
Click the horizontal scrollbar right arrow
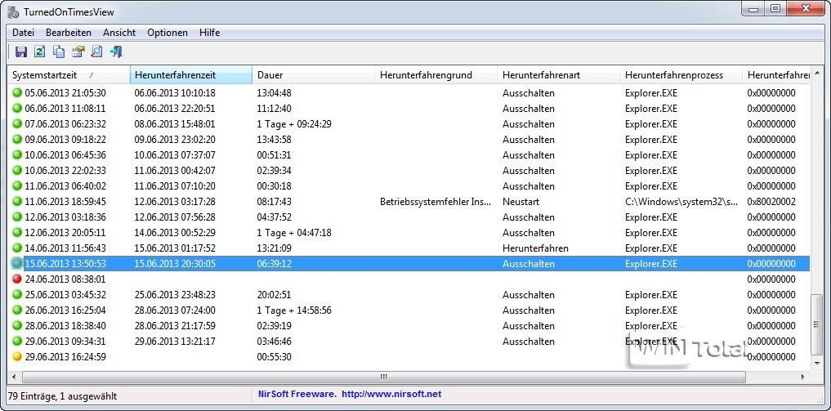point(803,377)
